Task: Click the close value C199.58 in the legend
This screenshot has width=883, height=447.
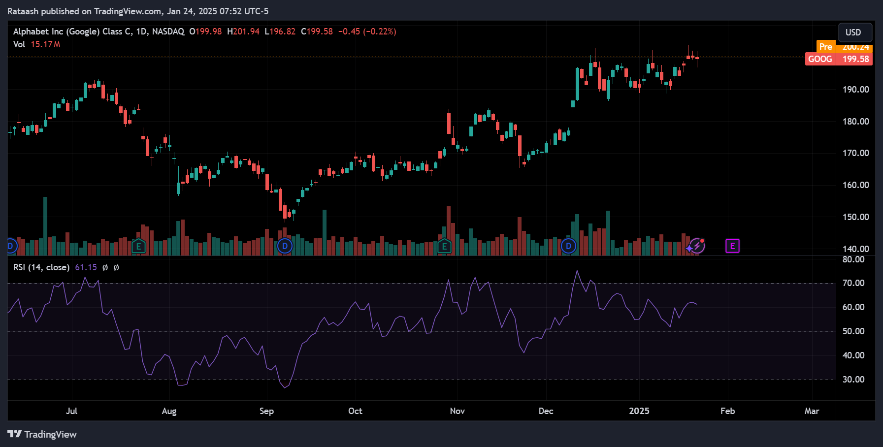Action: coord(317,32)
